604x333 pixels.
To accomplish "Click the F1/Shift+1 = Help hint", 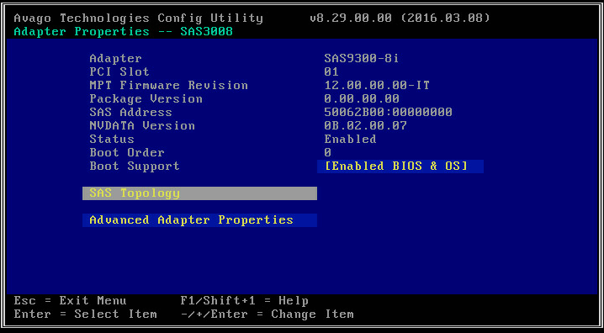I will click(x=244, y=301).
